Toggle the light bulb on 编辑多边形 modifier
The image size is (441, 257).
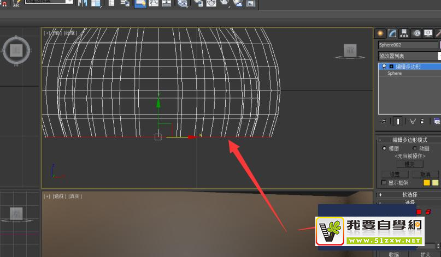[384, 67]
